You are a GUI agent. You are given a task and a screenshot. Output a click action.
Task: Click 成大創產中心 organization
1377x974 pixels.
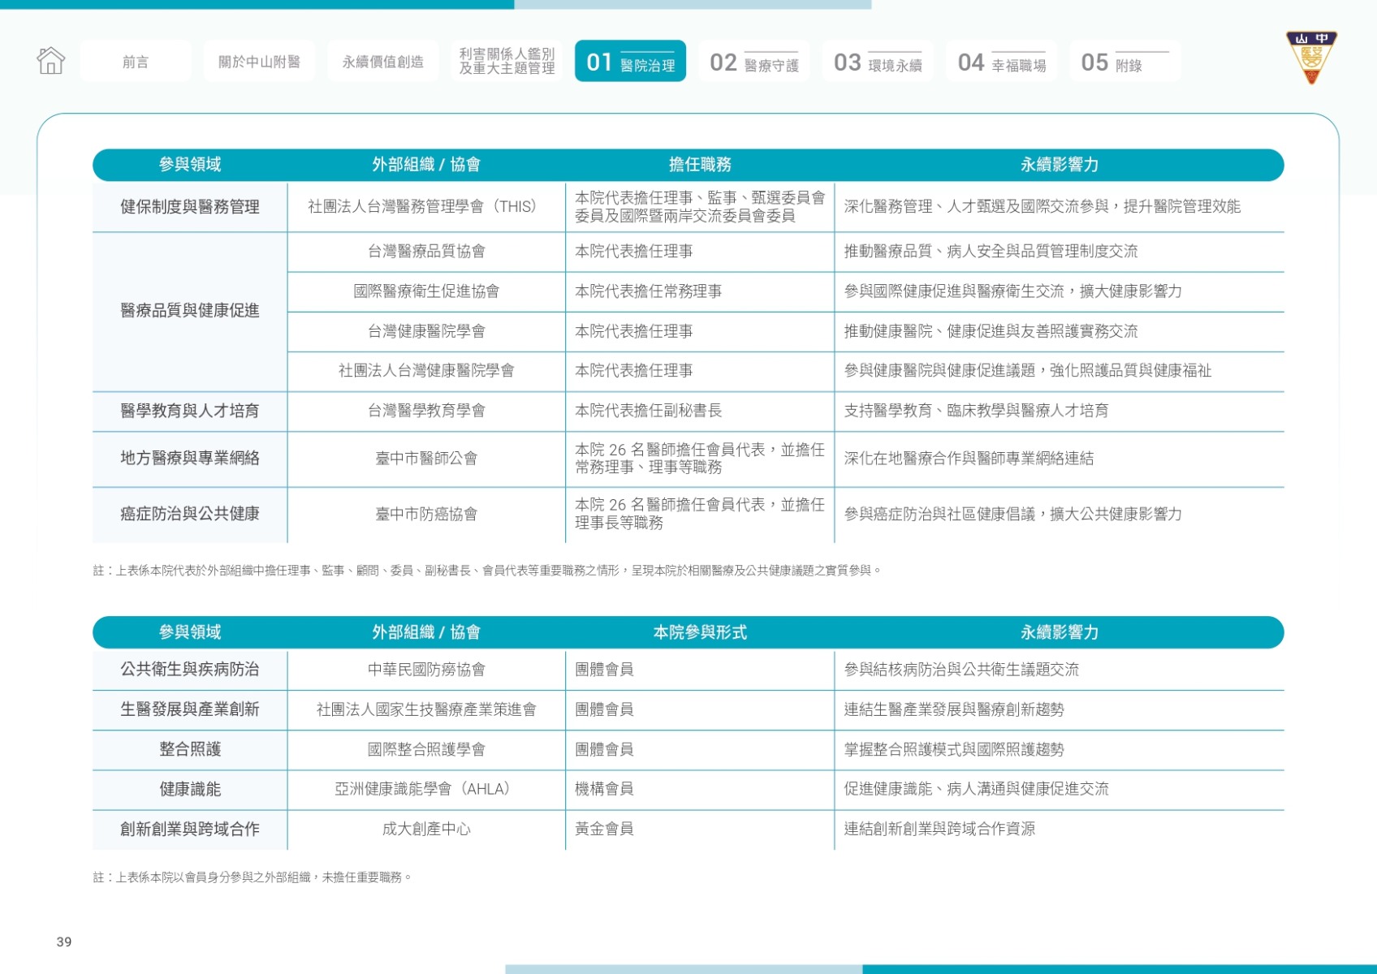pyautogui.click(x=426, y=829)
